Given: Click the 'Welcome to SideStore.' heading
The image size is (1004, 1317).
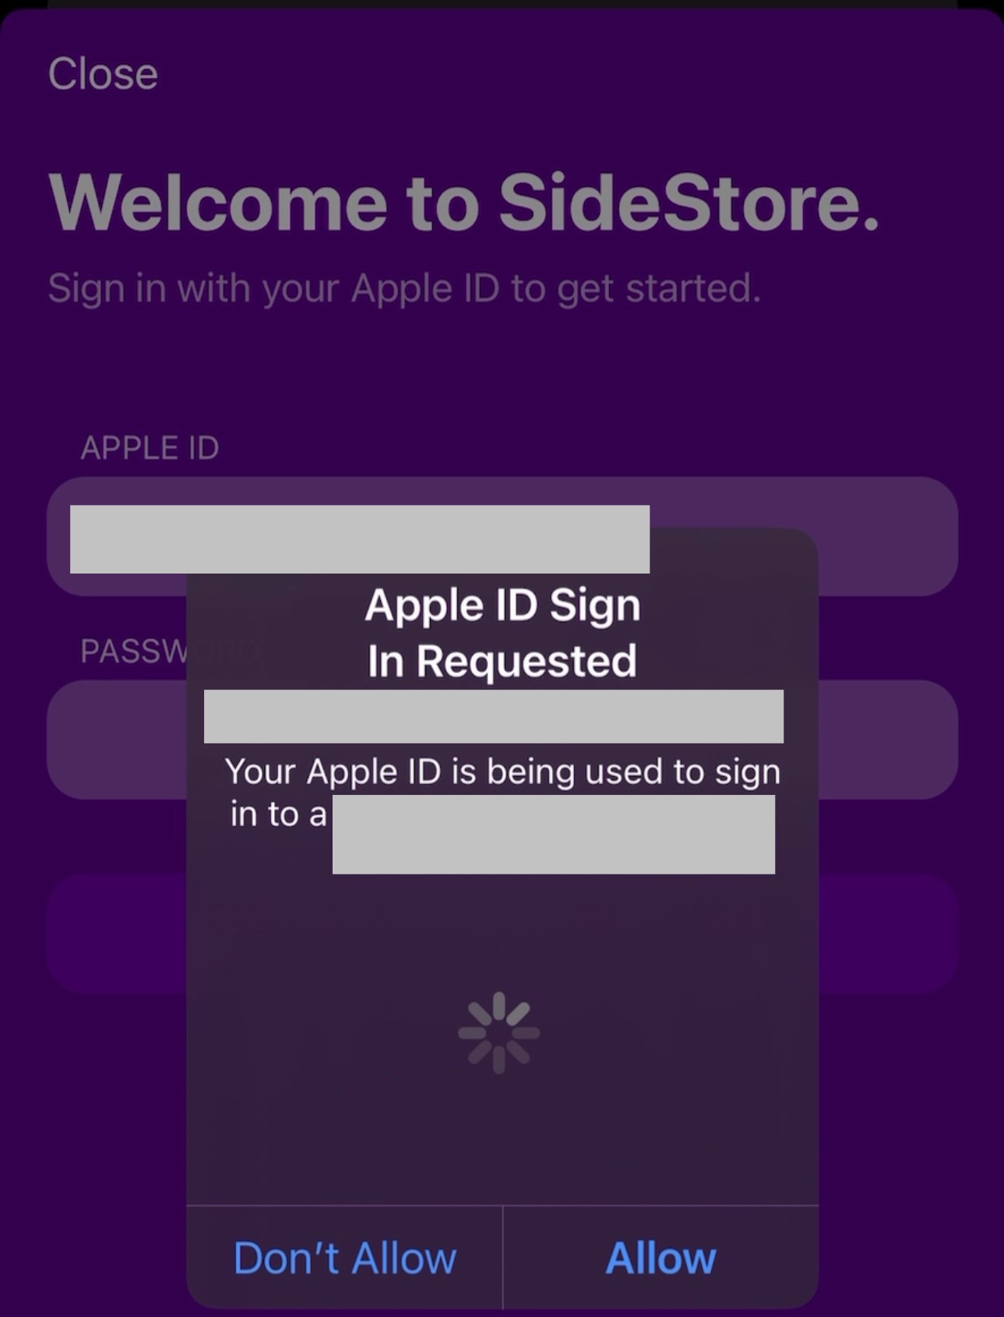Looking at the screenshot, I should [x=464, y=203].
